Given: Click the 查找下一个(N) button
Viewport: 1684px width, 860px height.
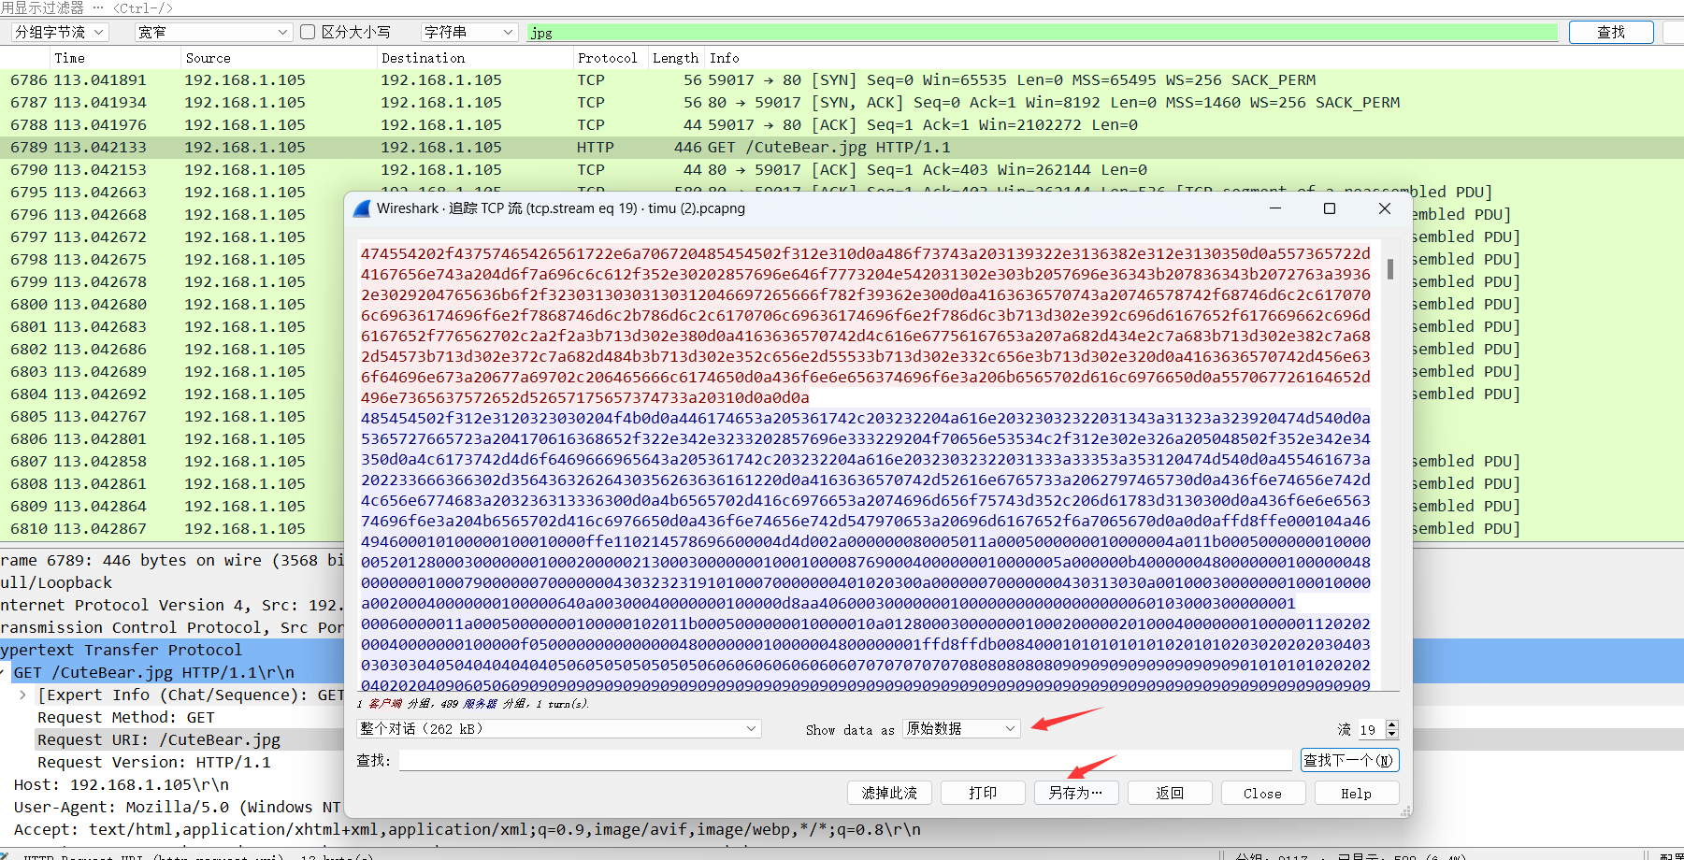Looking at the screenshot, I should pyautogui.click(x=1349, y=760).
